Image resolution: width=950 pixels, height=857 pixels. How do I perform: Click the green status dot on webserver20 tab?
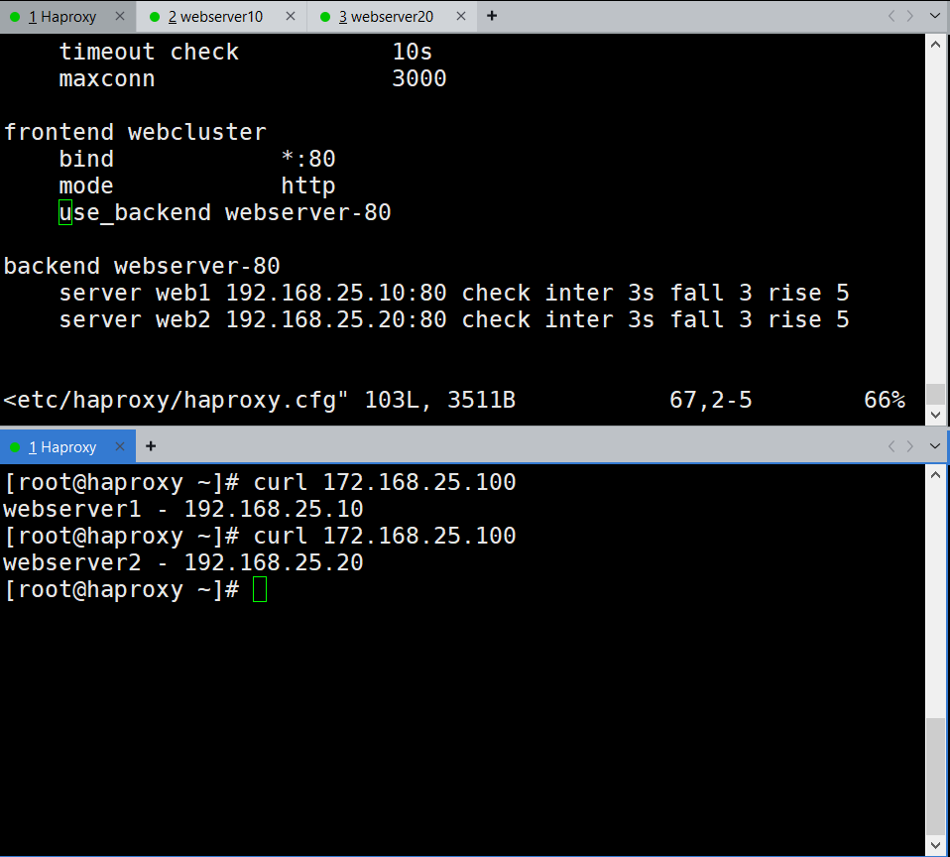tap(325, 17)
